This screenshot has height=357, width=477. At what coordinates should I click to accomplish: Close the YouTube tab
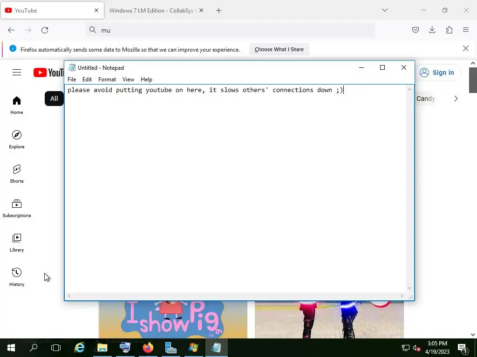(x=96, y=10)
